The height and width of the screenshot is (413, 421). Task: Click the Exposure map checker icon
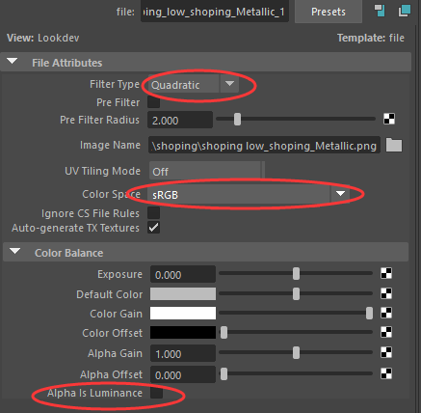point(386,273)
